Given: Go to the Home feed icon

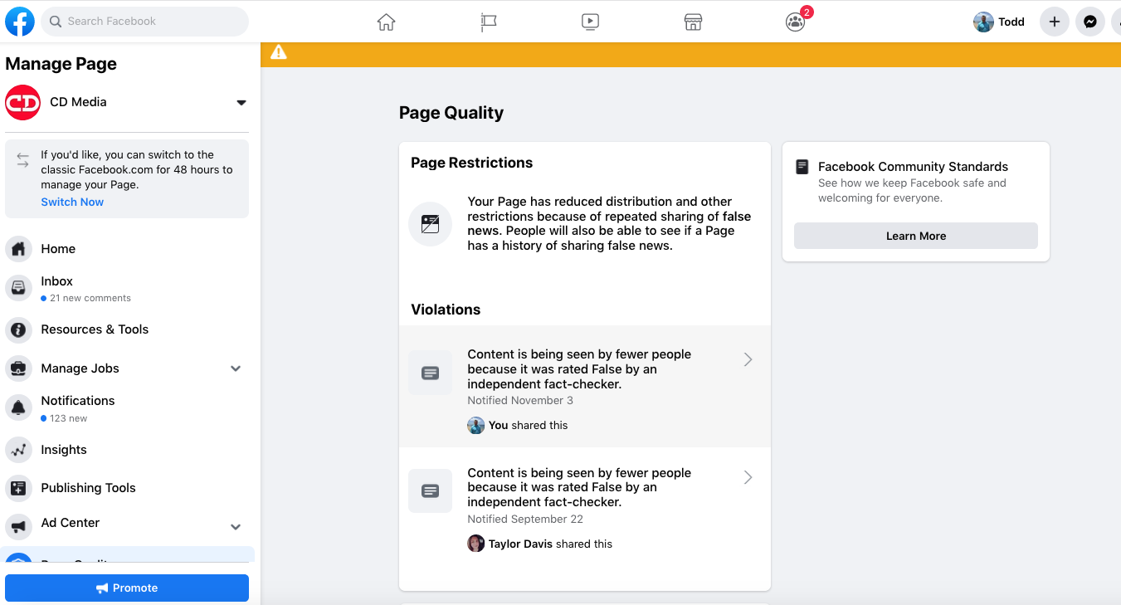Looking at the screenshot, I should point(386,22).
